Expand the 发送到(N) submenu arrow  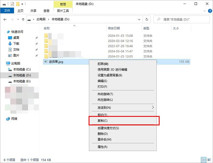click(x=153, y=107)
